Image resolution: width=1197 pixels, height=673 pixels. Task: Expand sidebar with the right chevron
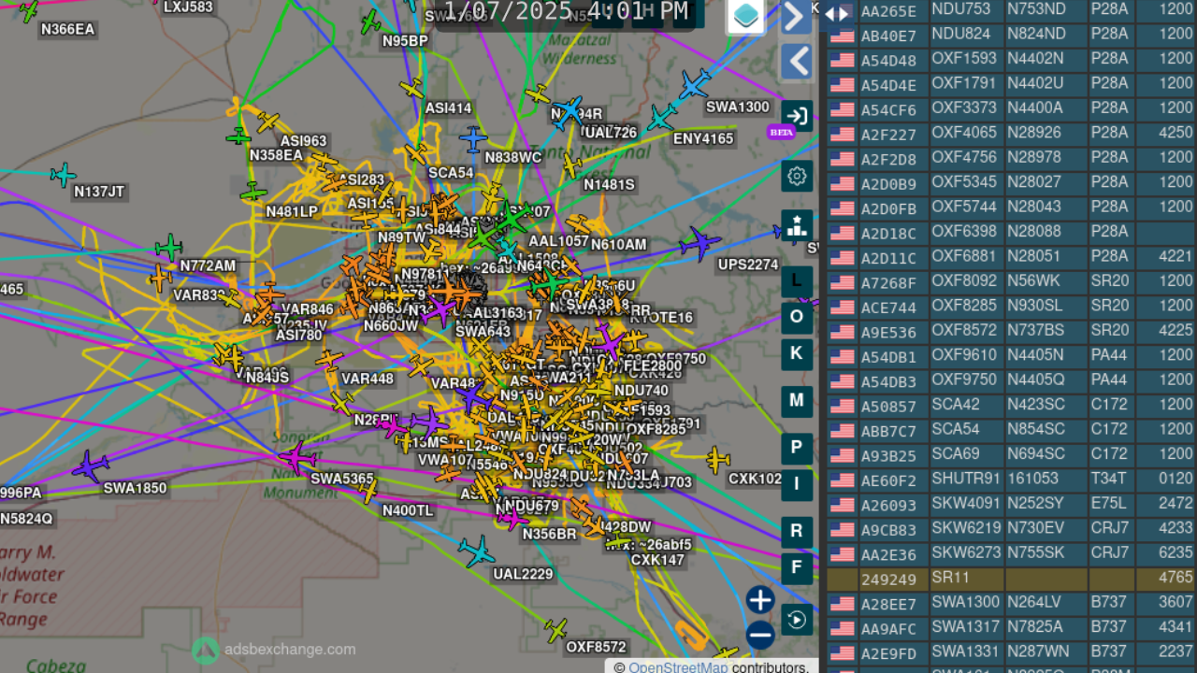(796, 17)
